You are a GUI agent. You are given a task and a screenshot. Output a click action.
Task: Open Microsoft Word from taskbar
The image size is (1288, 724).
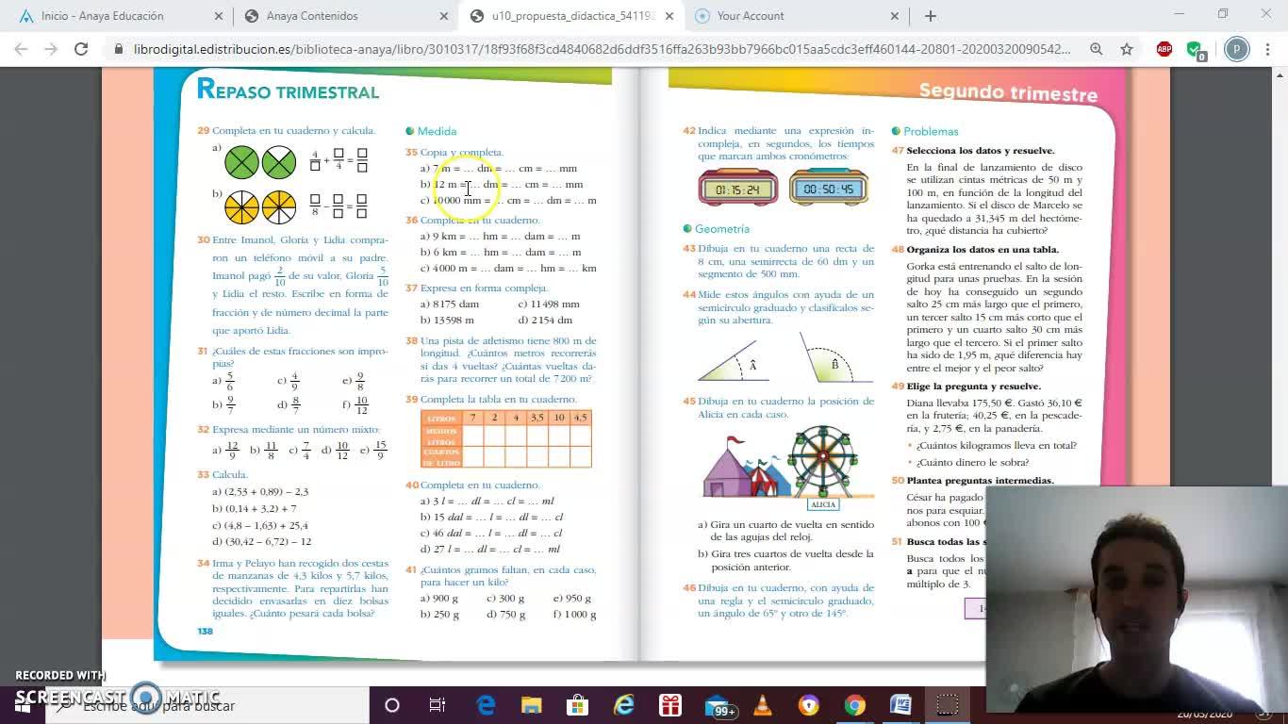pyautogui.click(x=900, y=705)
